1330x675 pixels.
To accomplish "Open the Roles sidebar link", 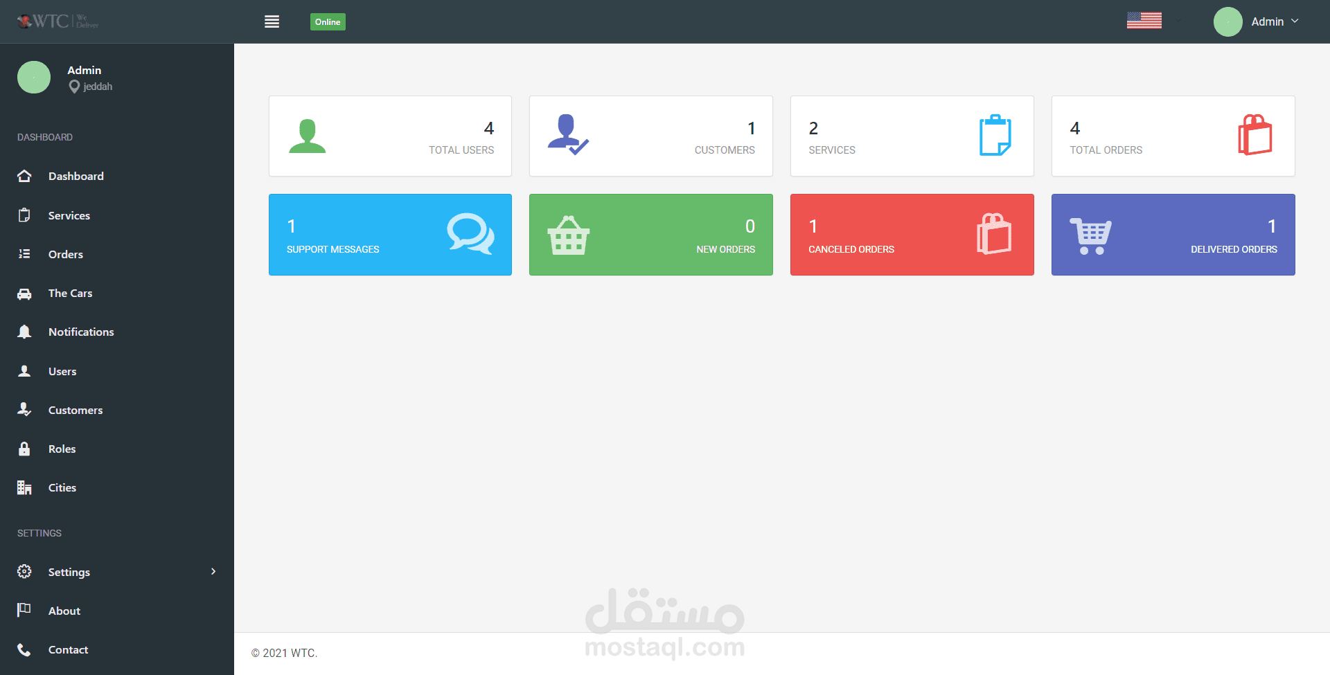I will pyautogui.click(x=62, y=449).
